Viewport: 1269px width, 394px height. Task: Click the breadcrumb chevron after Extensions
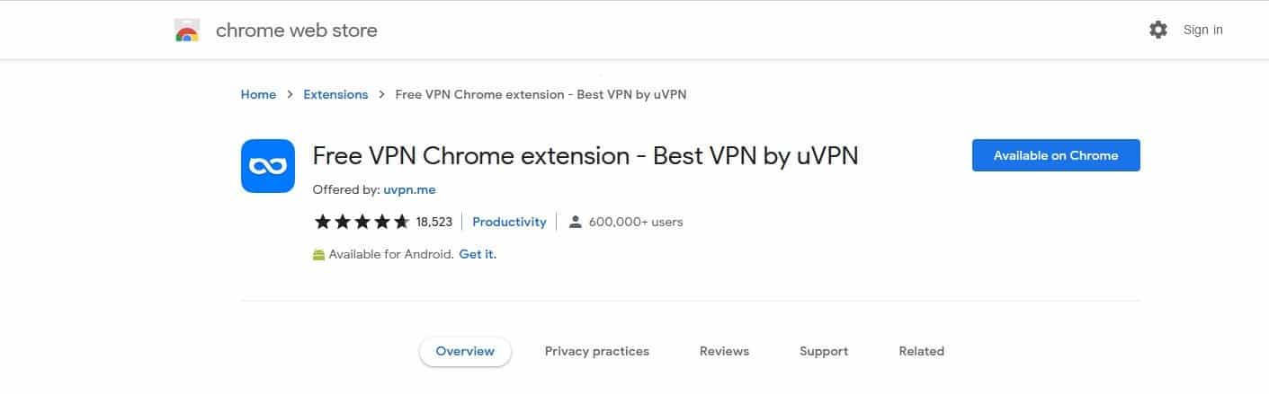(382, 94)
